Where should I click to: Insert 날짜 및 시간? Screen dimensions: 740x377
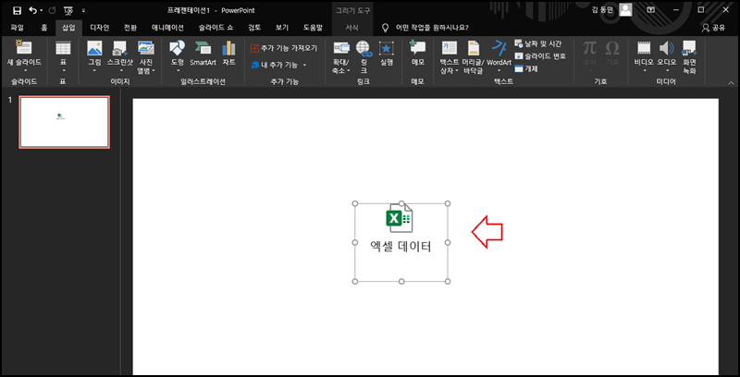(538, 43)
